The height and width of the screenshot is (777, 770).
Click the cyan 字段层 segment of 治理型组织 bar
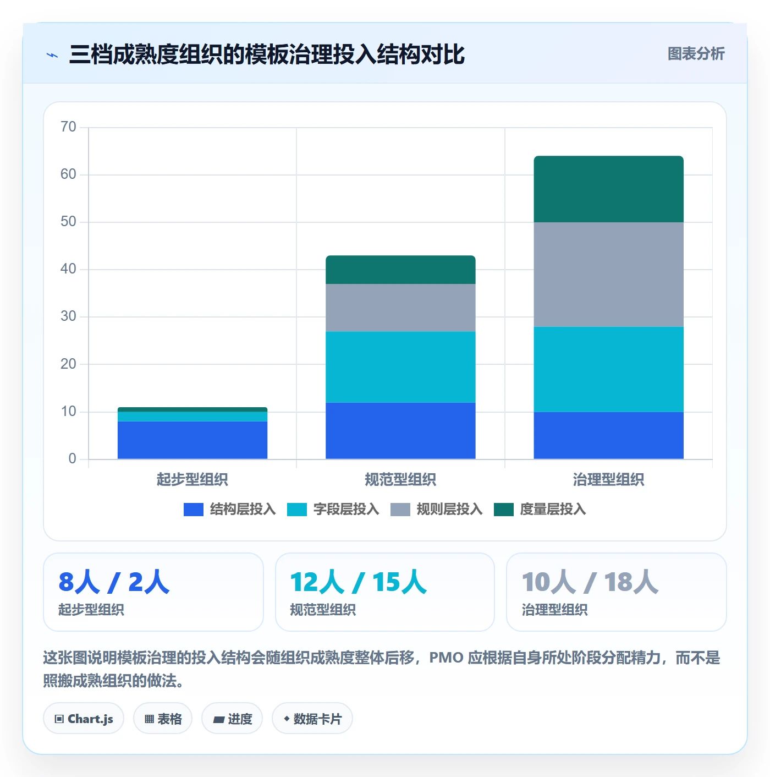click(609, 369)
